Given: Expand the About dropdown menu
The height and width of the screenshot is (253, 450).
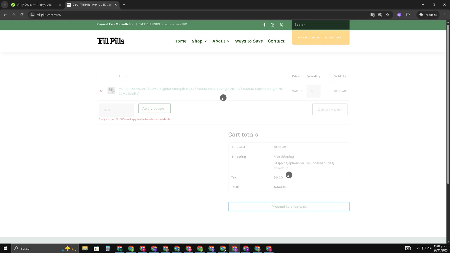Looking at the screenshot, I should click(221, 41).
